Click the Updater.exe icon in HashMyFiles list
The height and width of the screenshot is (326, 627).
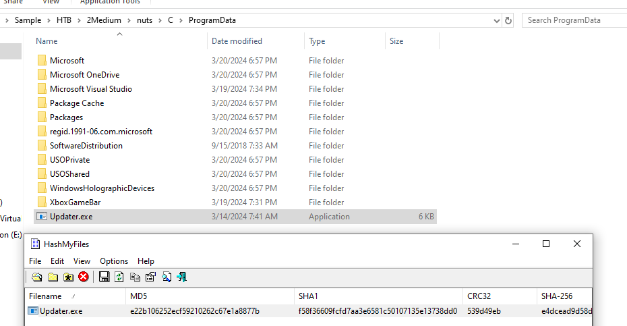33,310
